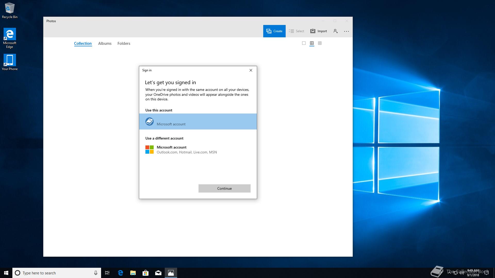Image resolution: width=495 pixels, height=278 pixels.
Task: Open Microsoft Store from the taskbar
Action: tap(146, 273)
